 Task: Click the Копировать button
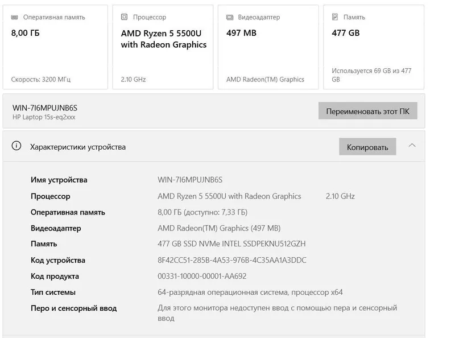[x=367, y=147]
